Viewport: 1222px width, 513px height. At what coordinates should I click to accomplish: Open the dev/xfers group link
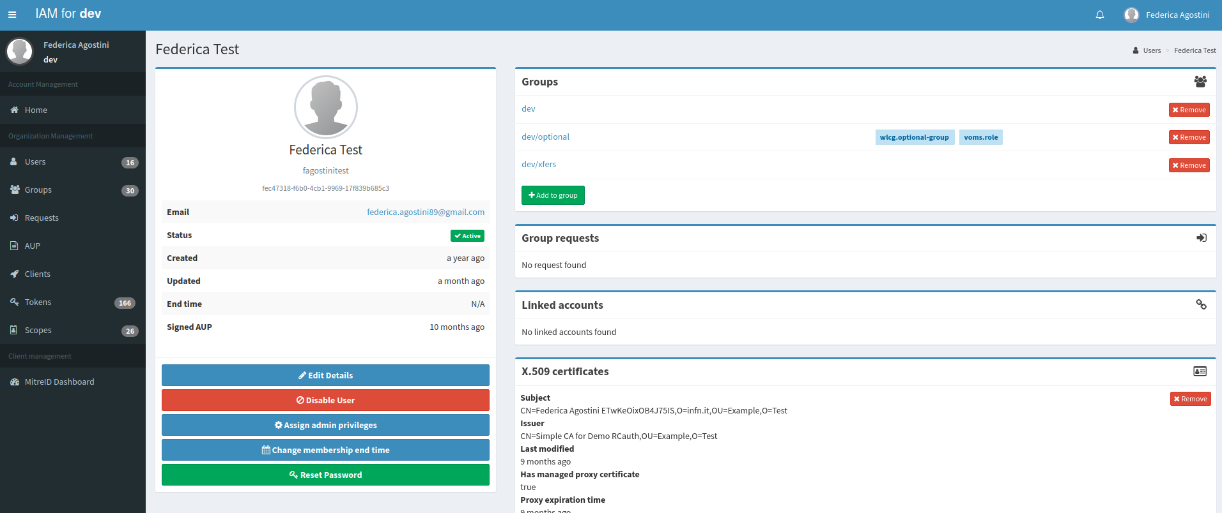pyautogui.click(x=539, y=164)
